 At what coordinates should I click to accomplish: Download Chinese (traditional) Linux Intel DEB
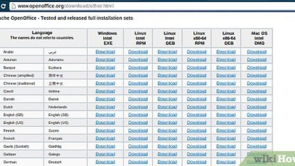(x=167, y=83)
